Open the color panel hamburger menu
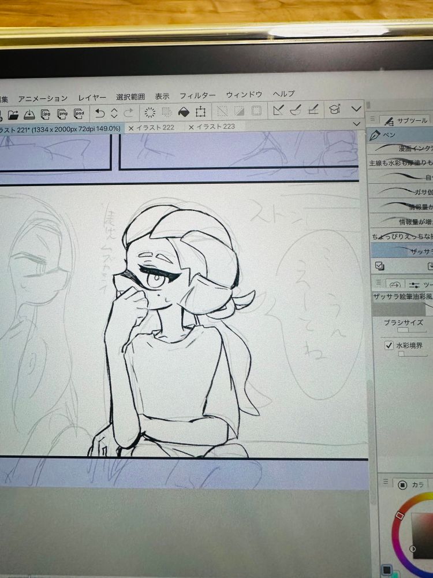Image resolution: width=433 pixels, height=578 pixels. pos(386,482)
